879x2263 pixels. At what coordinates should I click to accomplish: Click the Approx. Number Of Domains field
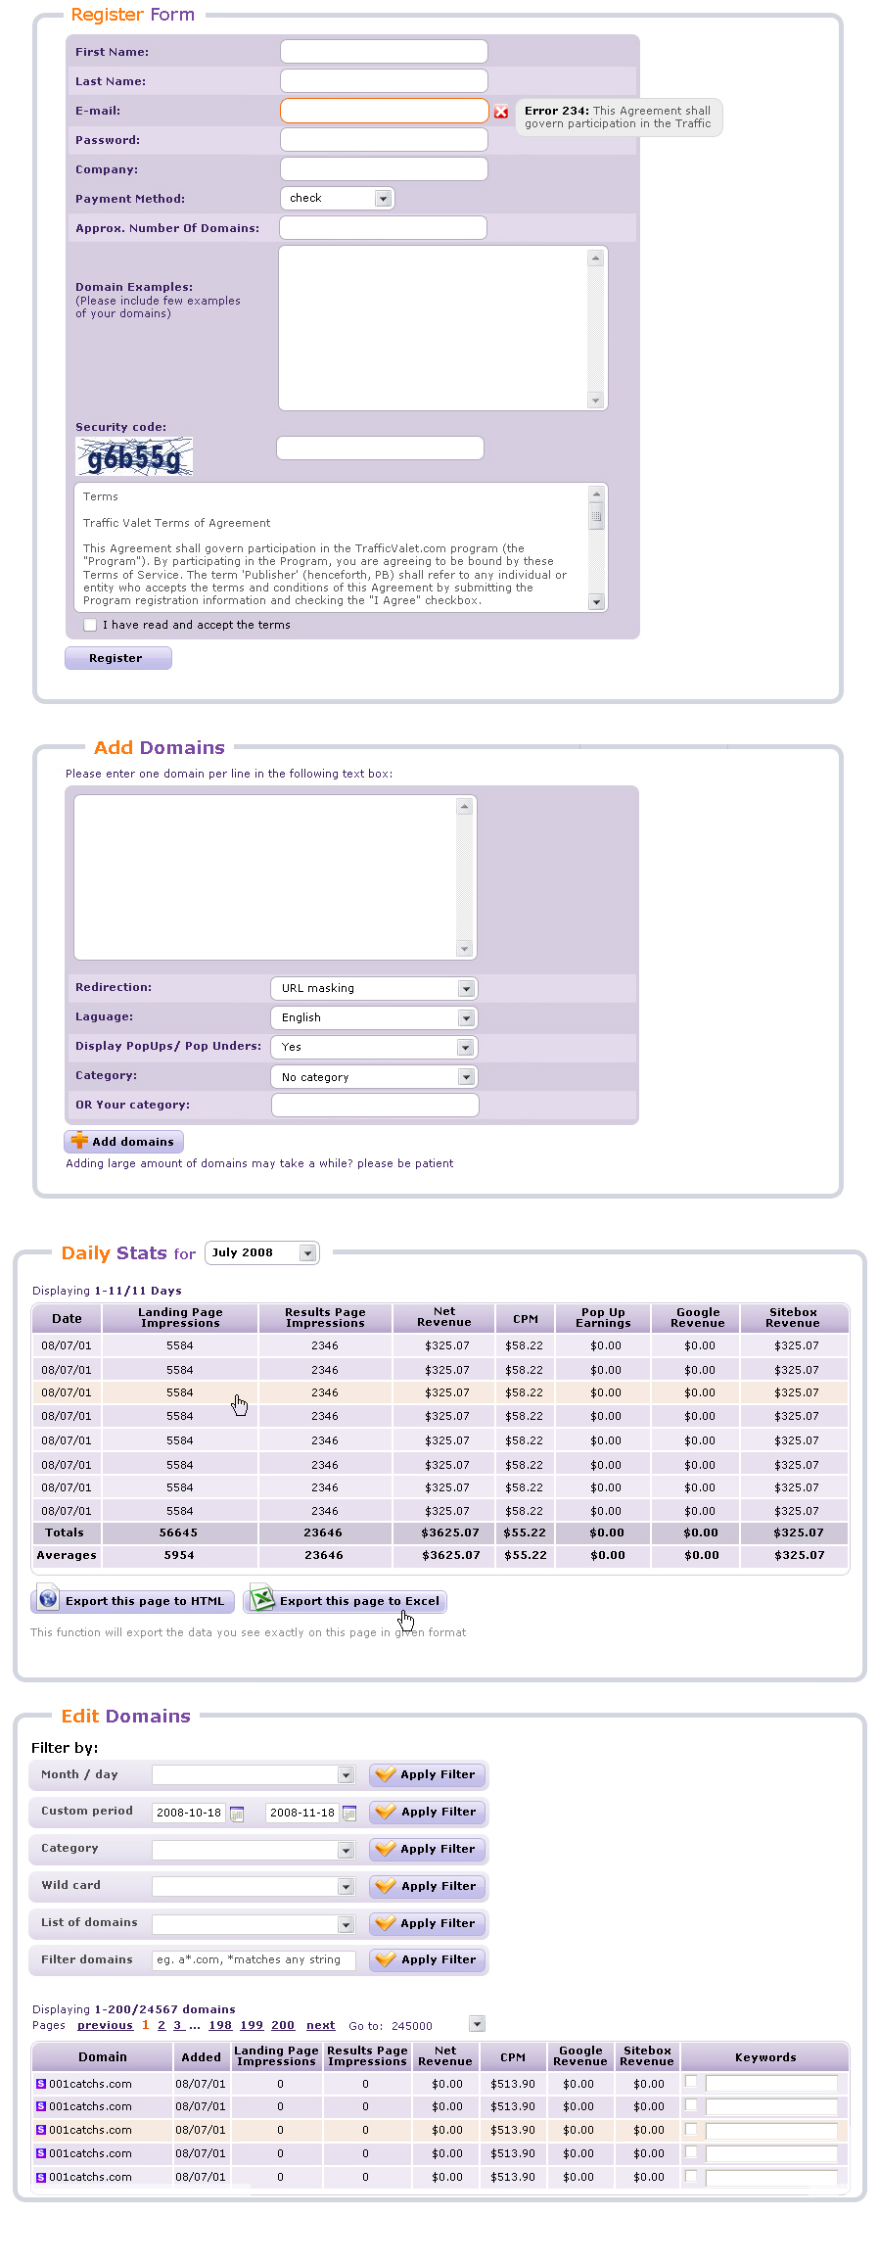(x=383, y=228)
